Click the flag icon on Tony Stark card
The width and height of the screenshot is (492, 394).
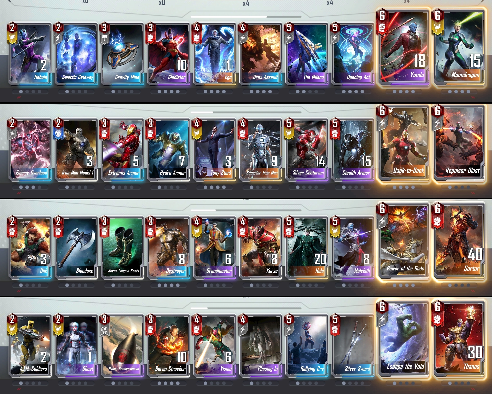(x=197, y=134)
